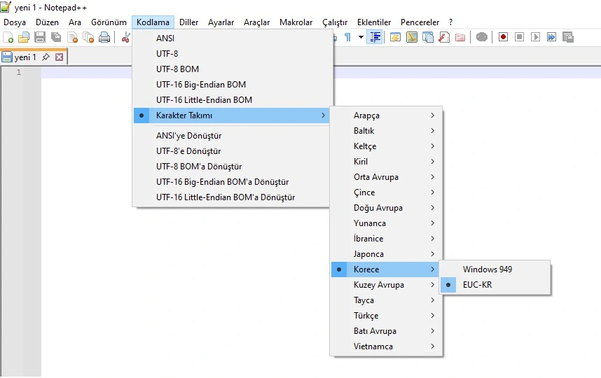Click Run macro multiple times icon
601x378 pixels.
coord(551,37)
